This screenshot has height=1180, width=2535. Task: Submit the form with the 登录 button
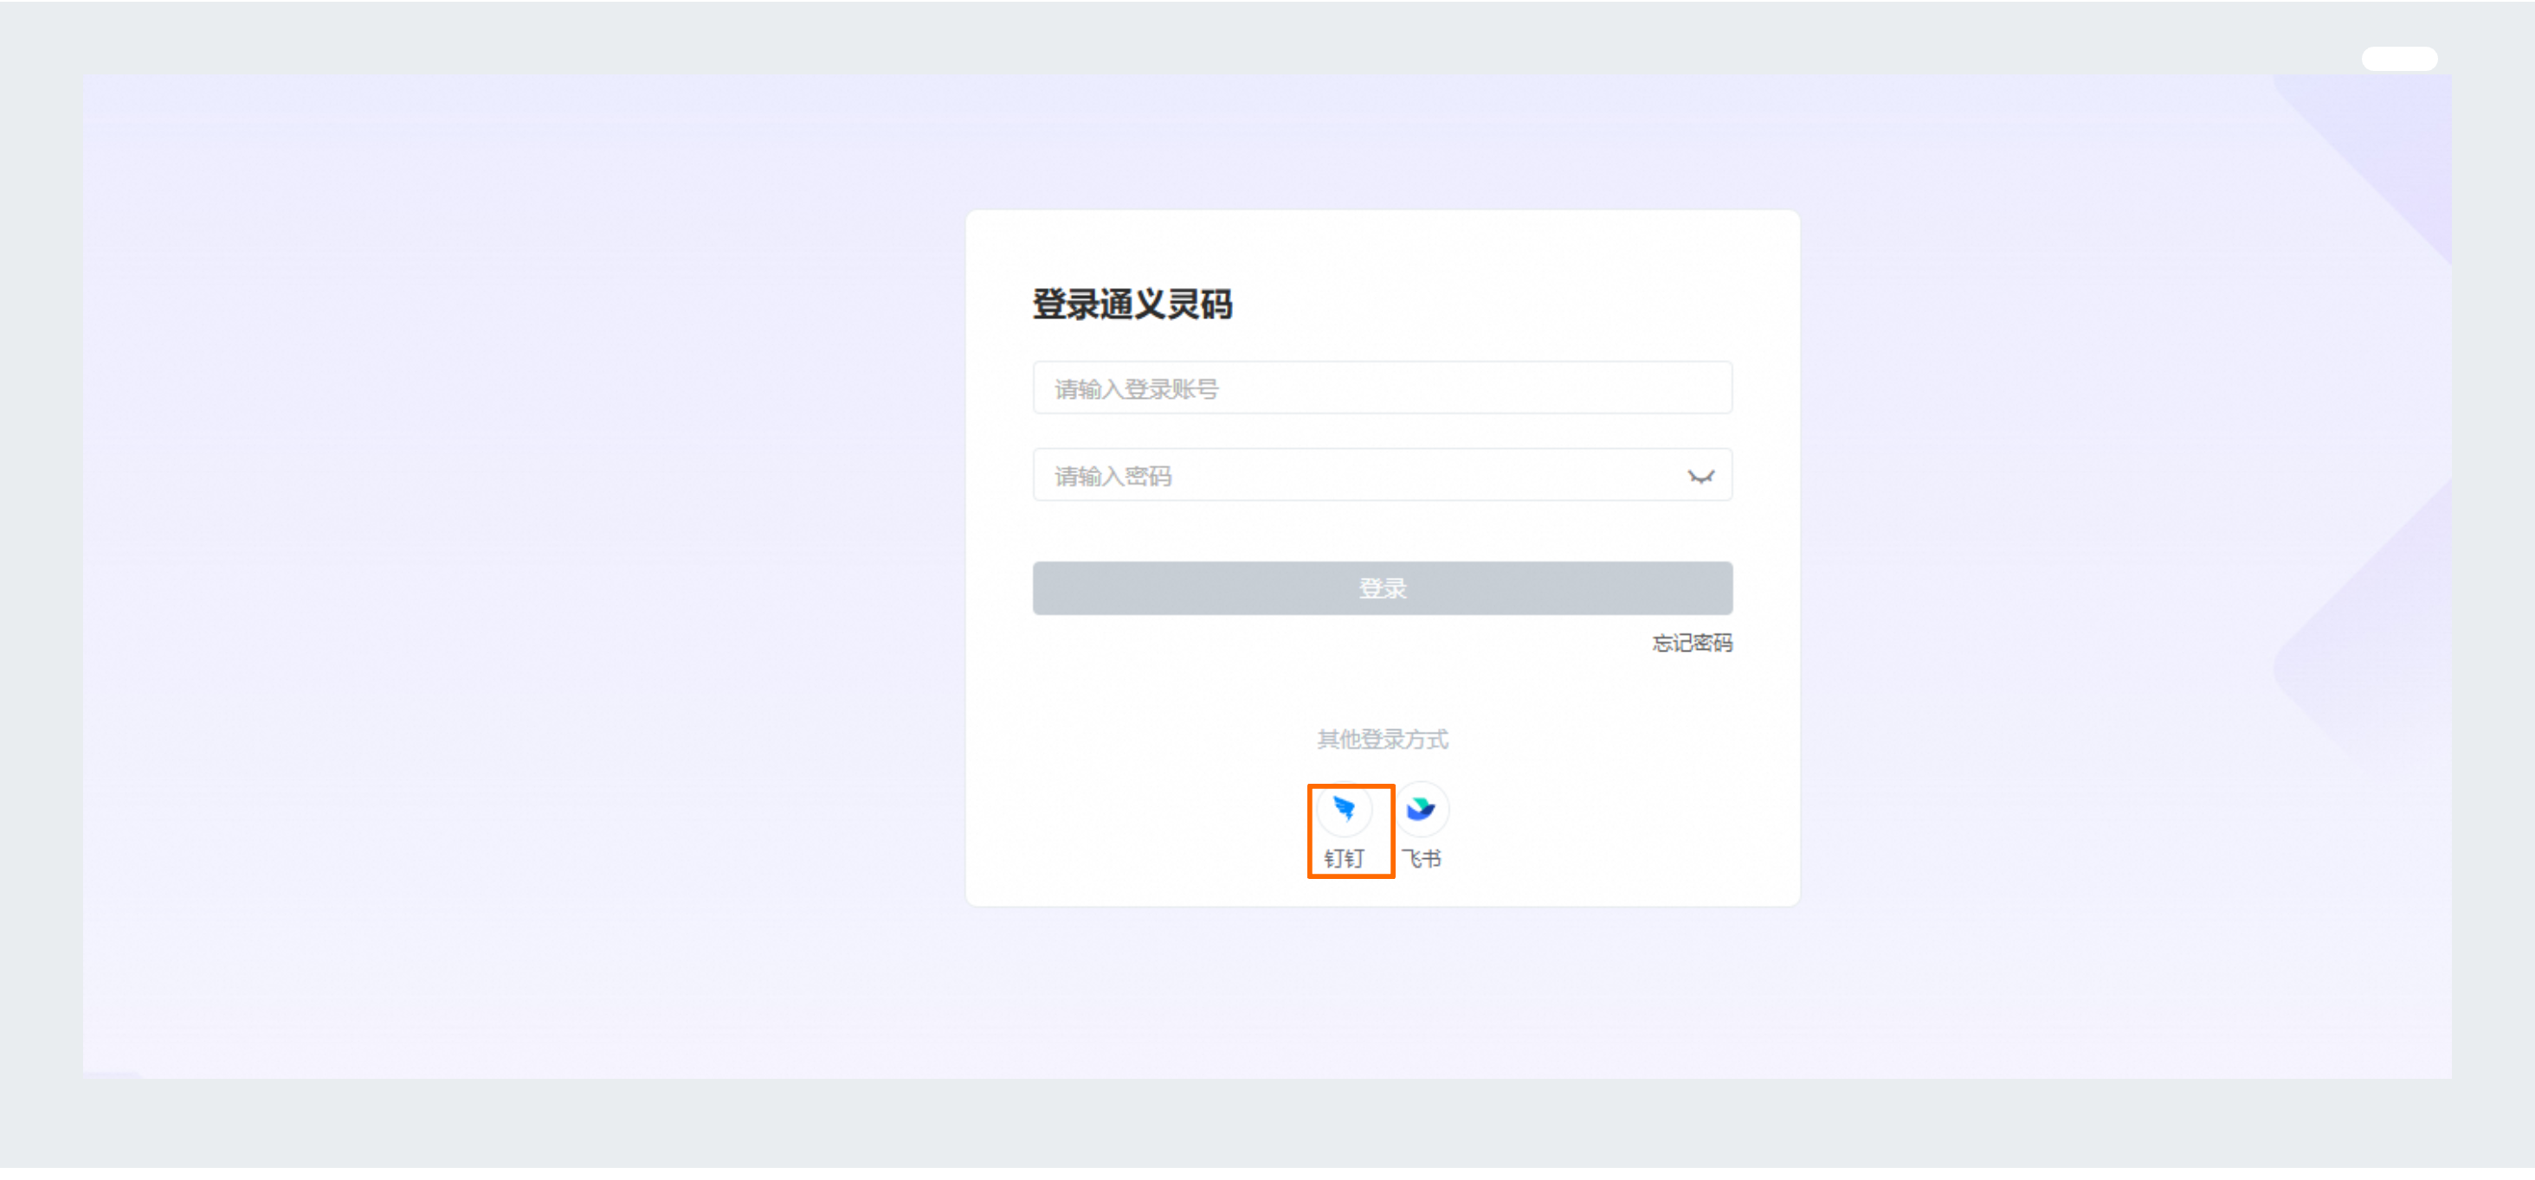(1382, 588)
